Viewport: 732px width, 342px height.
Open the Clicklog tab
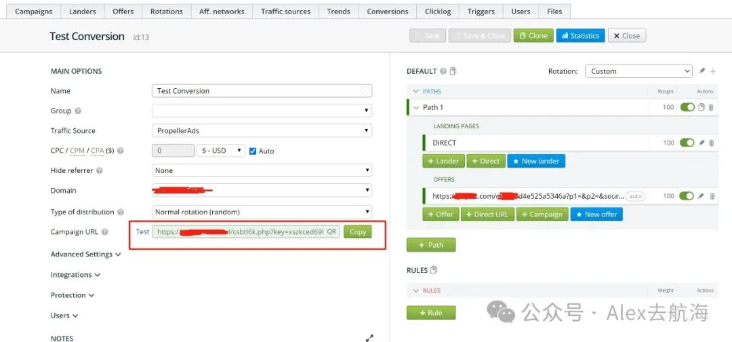(438, 12)
